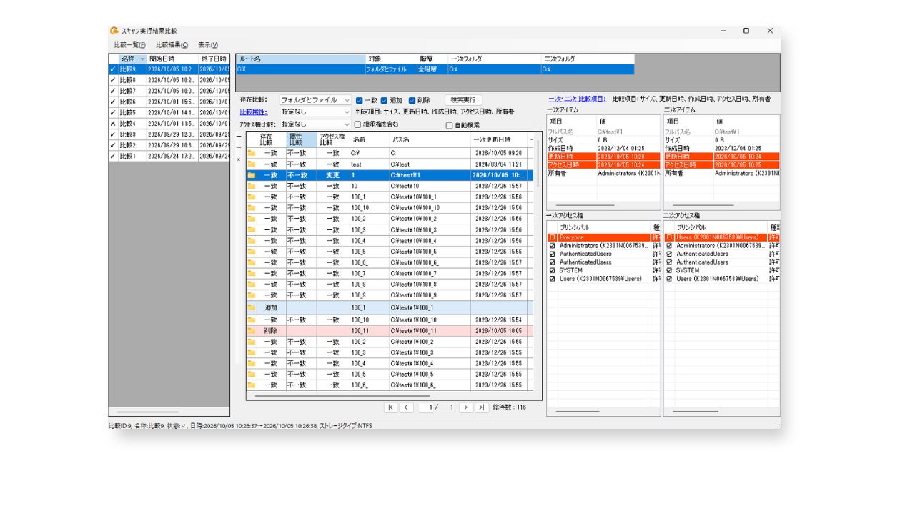This screenshot has width=915, height=529.
Task: Click the 検索実行 button
Action: coord(463,100)
